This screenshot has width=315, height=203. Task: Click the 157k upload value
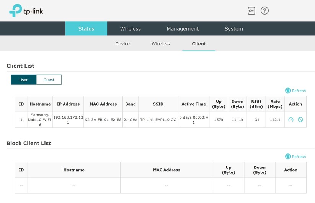point(219,120)
